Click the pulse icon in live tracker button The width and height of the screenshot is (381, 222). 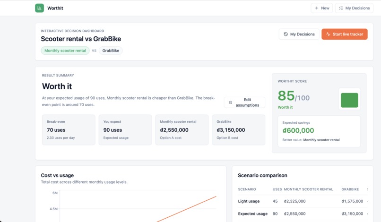click(x=328, y=34)
